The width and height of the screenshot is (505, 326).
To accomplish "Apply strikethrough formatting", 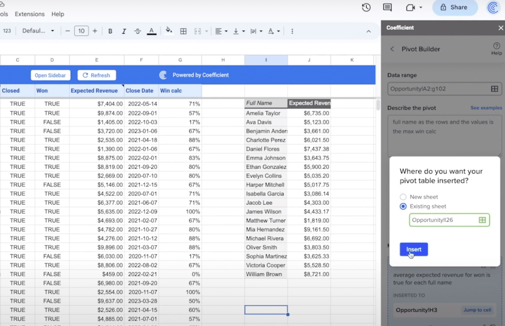I will click(137, 31).
